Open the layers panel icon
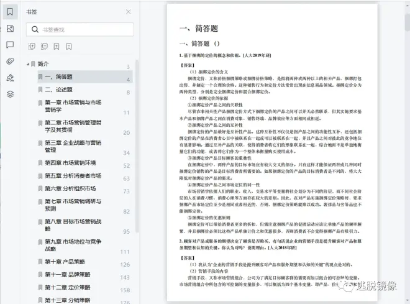Image resolution: width=410 pixels, height=304 pixels. click(x=10, y=94)
